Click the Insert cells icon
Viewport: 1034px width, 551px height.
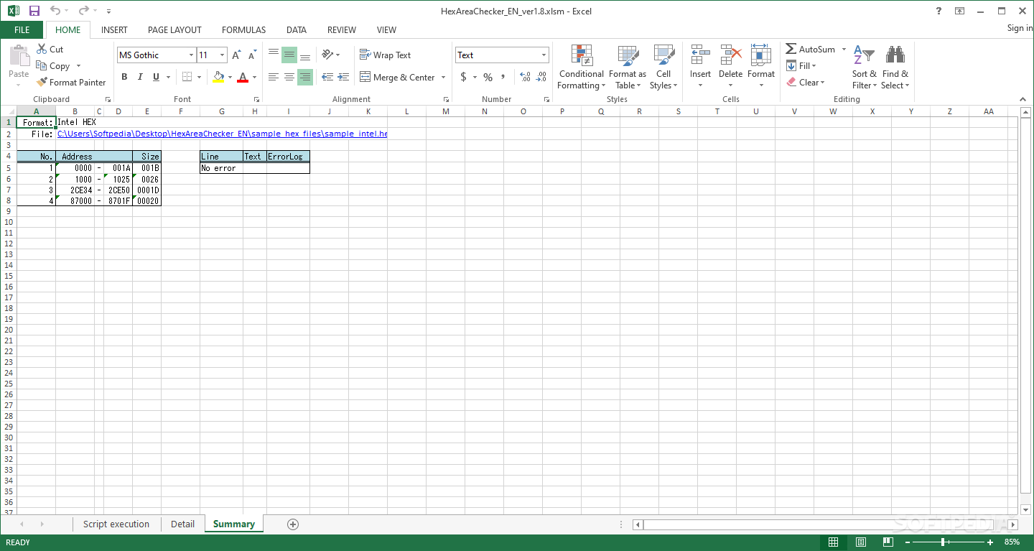pyautogui.click(x=700, y=55)
